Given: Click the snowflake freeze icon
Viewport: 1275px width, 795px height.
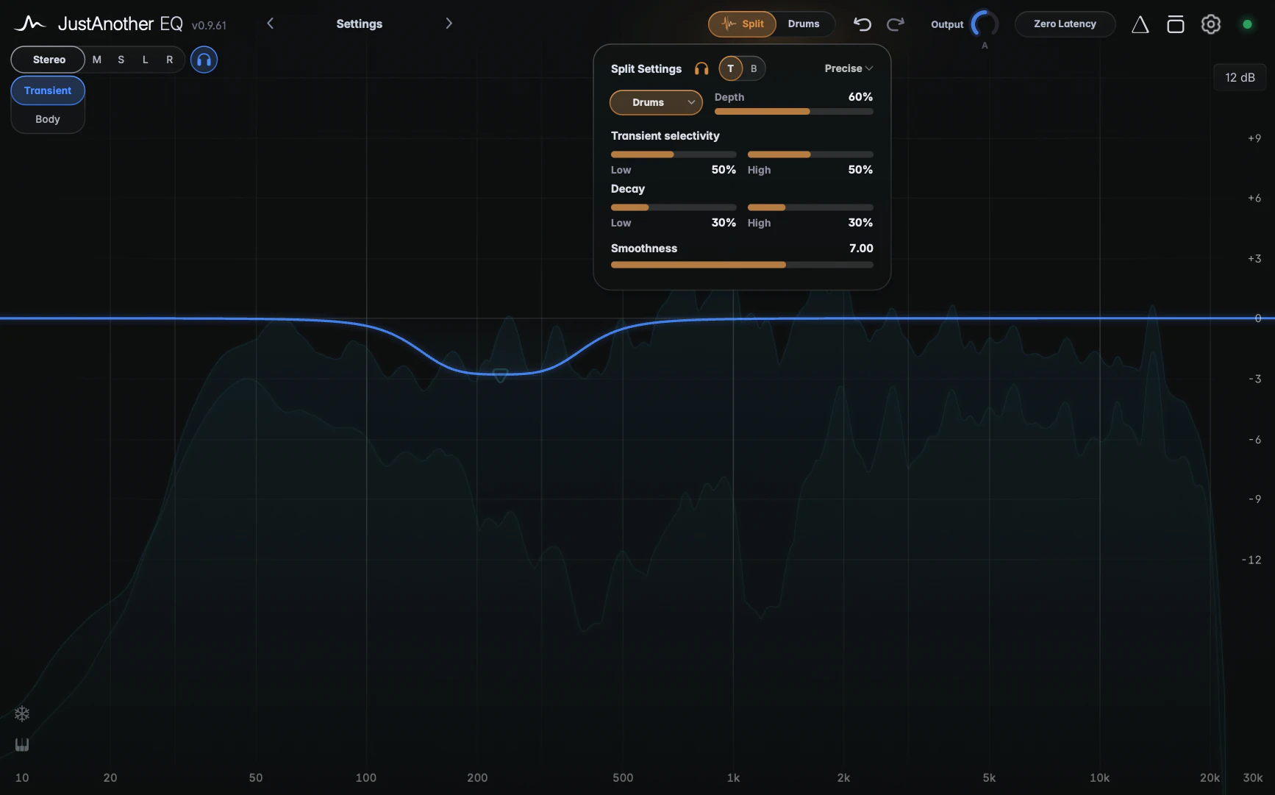Looking at the screenshot, I should point(22,713).
